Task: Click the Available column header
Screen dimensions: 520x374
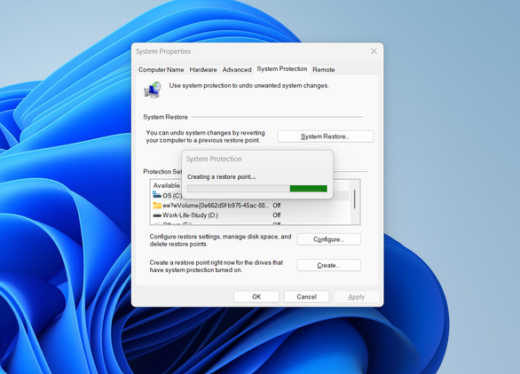Action: 167,185
